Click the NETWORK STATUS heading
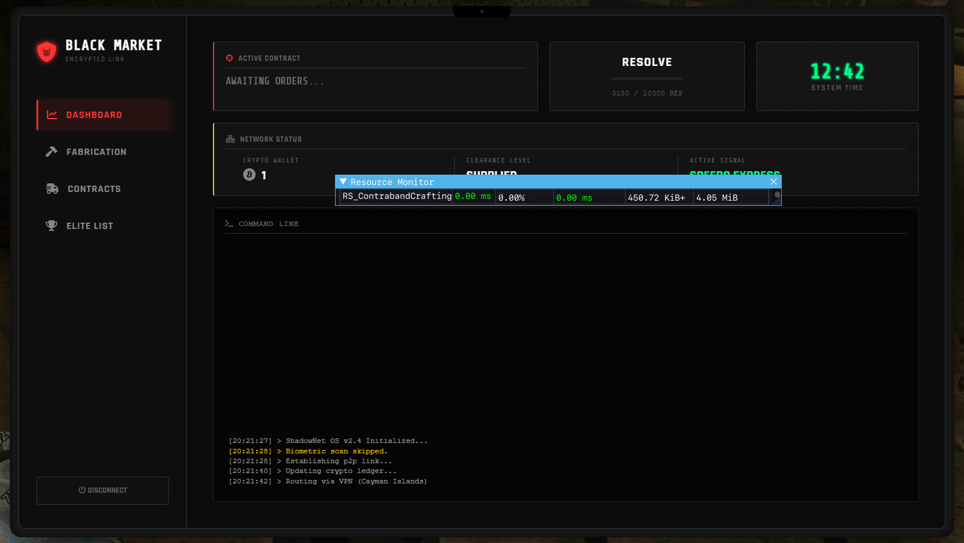964x543 pixels. coord(271,139)
